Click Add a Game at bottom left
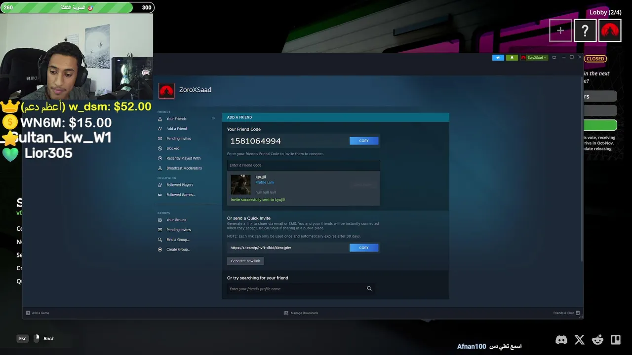The width and height of the screenshot is (632, 355). click(x=38, y=313)
